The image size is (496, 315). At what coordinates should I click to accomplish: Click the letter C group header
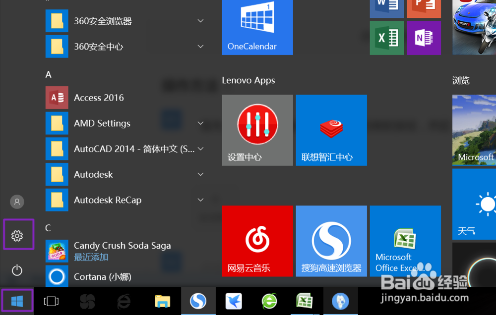click(x=48, y=228)
